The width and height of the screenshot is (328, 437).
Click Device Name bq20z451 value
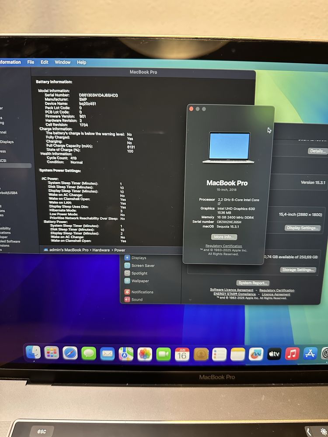(87, 104)
